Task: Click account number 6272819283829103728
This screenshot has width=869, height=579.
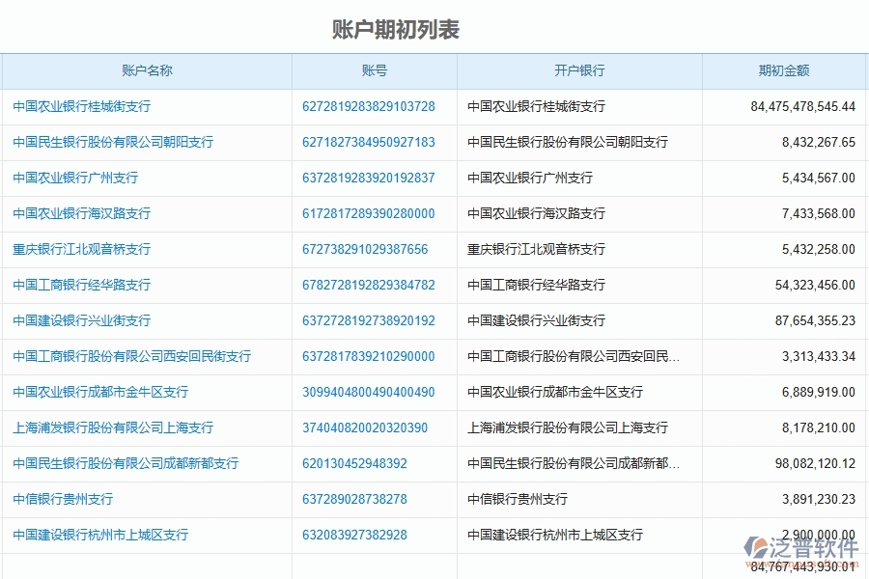Action: coord(375,106)
